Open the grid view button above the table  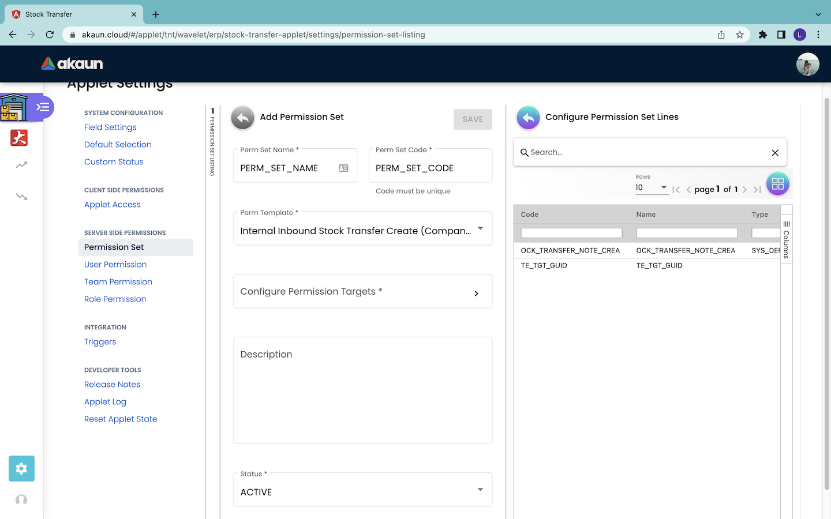point(777,184)
